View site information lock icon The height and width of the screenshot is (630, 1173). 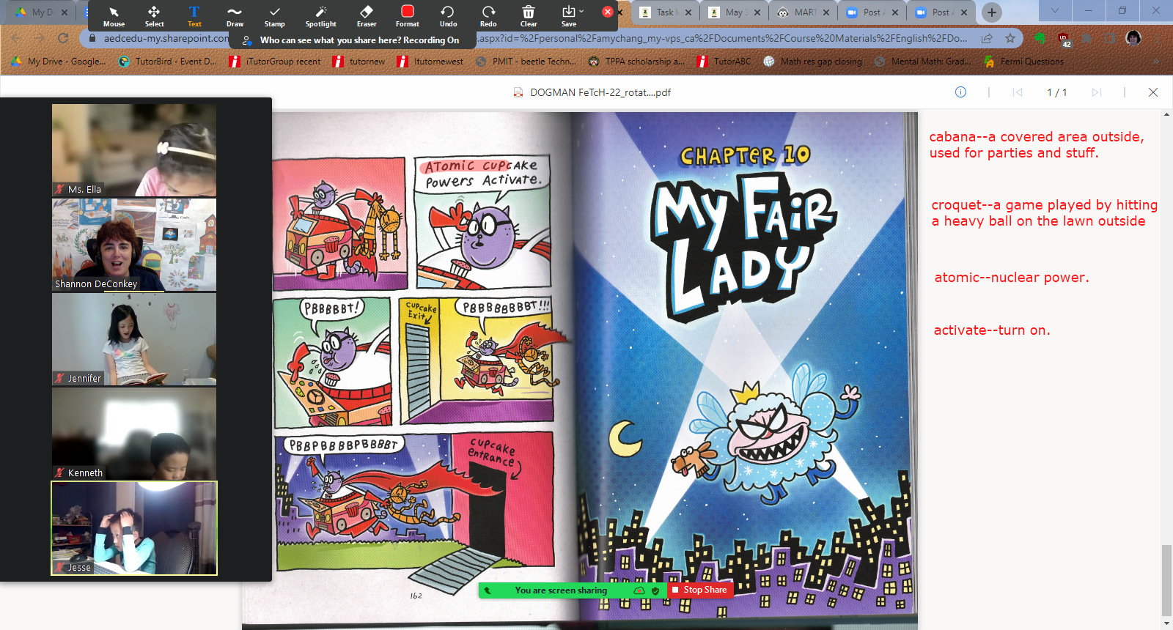[x=92, y=38]
